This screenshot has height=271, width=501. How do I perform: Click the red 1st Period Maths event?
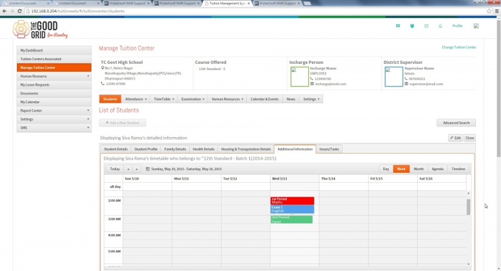coord(292,200)
